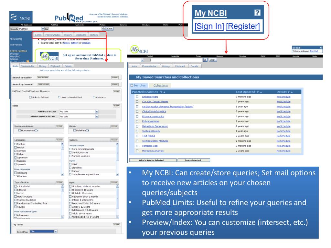Open the Pharmacogenomics saved search

tap(153, 116)
